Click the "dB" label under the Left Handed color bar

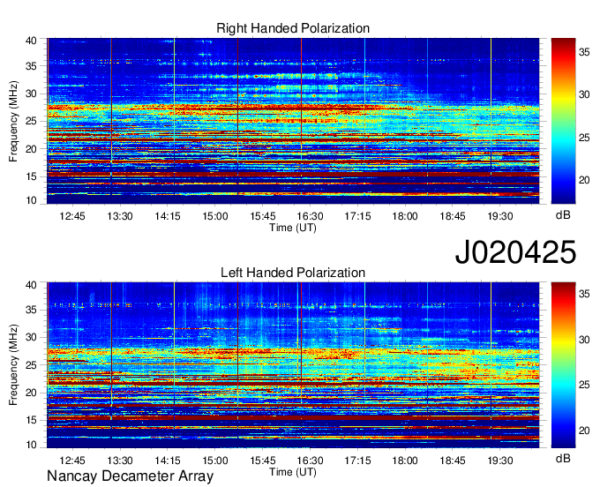(563, 459)
